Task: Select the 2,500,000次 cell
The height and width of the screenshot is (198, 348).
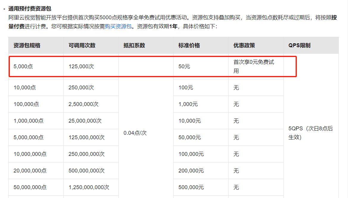Action: (x=91, y=104)
